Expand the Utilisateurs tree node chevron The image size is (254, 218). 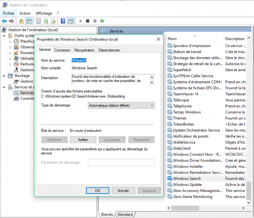point(10,59)
